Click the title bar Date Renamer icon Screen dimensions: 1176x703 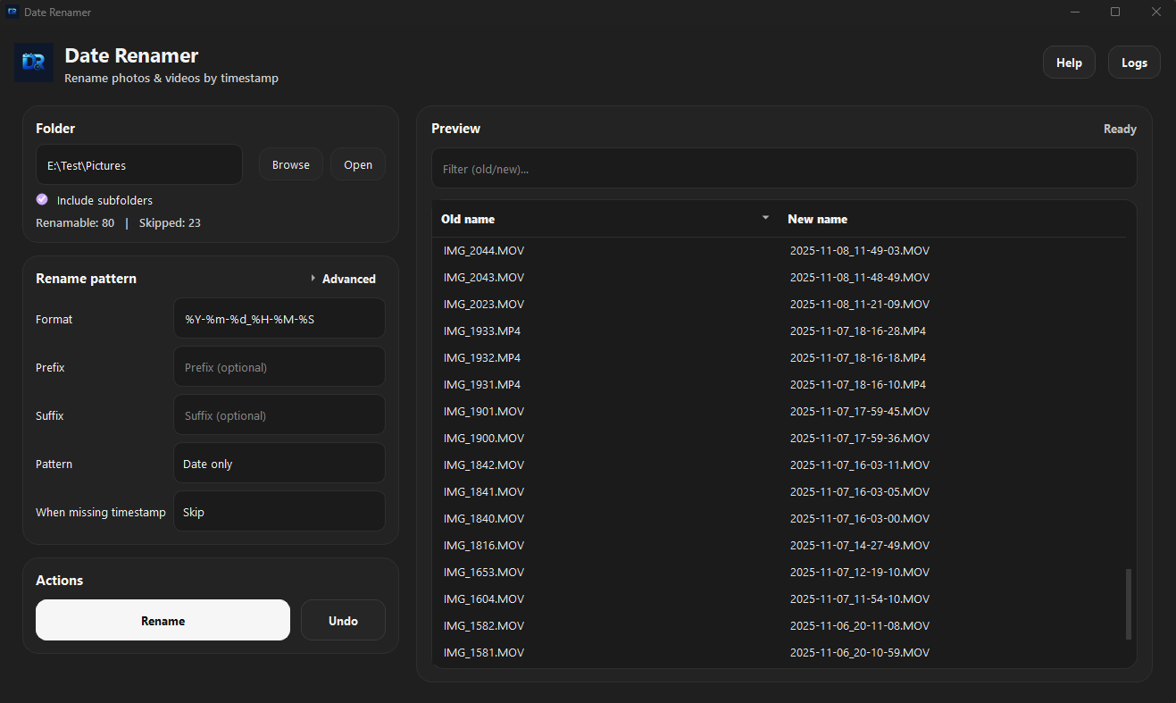[13, 13]
